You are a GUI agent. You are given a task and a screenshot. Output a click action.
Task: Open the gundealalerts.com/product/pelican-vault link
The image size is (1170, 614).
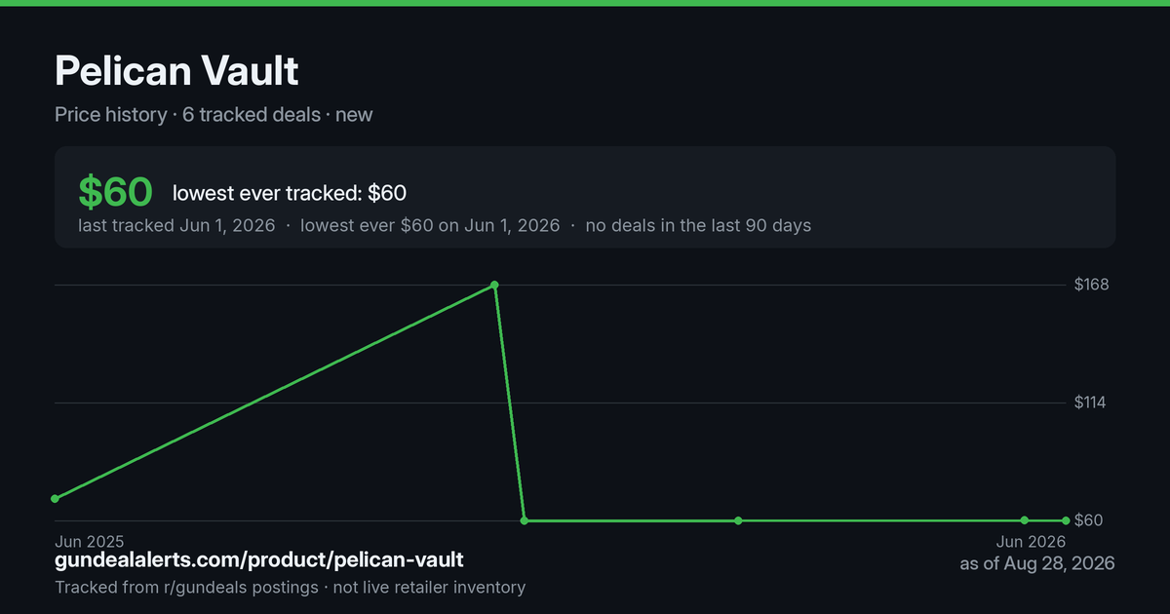[259, 560]
